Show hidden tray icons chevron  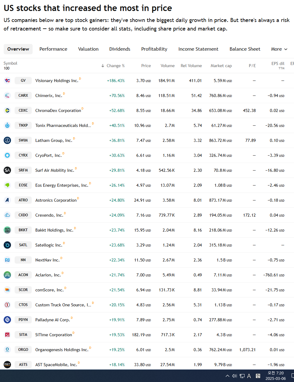pos(228,376)
